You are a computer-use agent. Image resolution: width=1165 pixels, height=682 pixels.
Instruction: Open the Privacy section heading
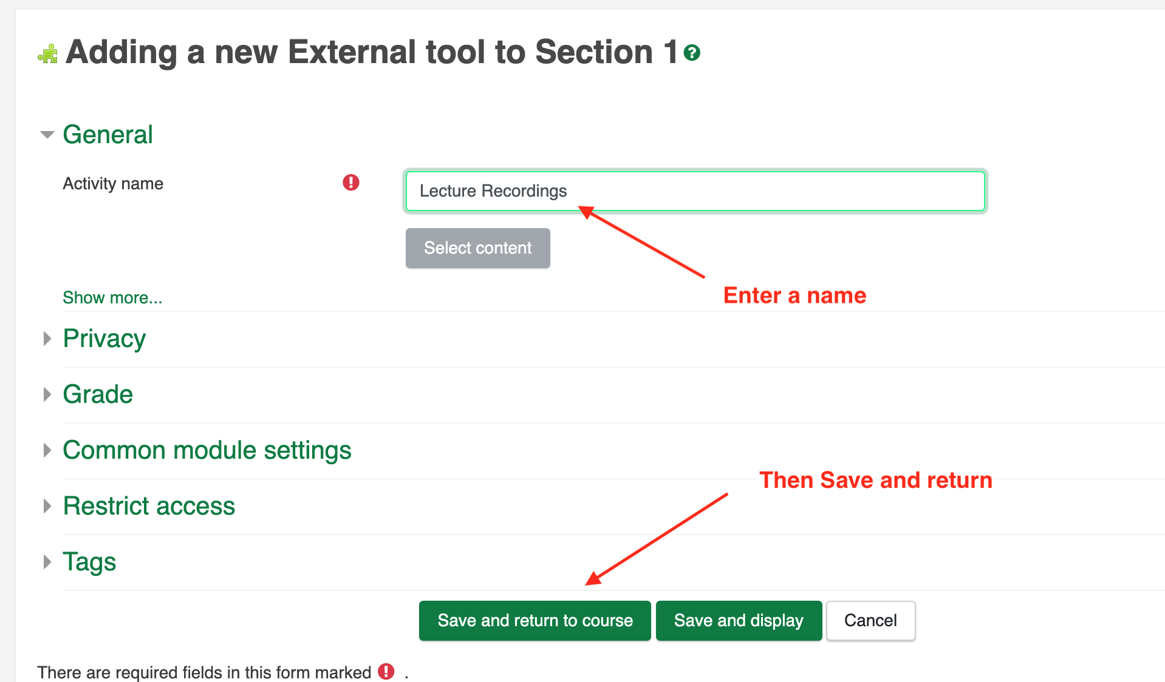(104, 339)
